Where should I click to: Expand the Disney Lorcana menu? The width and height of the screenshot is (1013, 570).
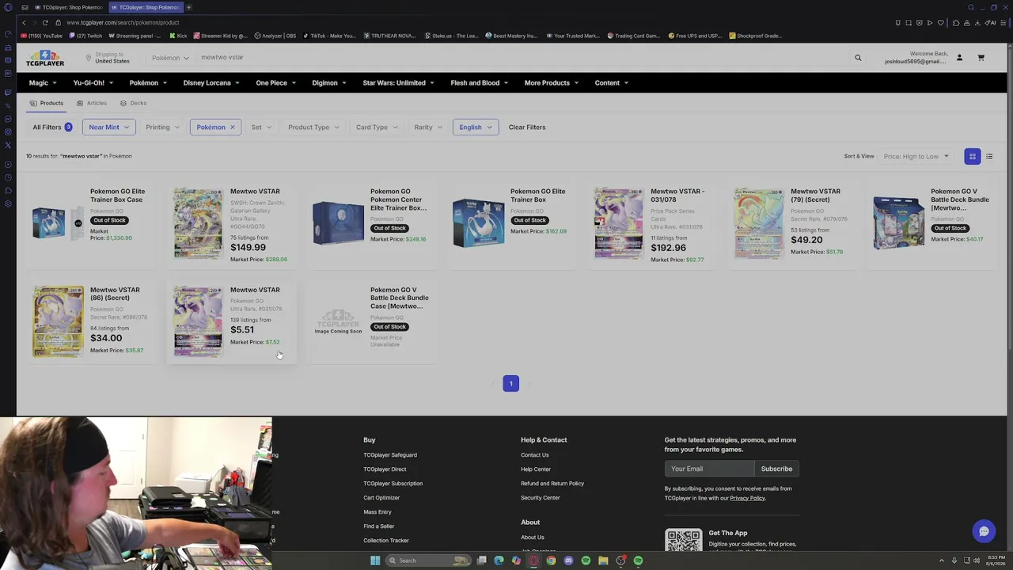point(211,82)
